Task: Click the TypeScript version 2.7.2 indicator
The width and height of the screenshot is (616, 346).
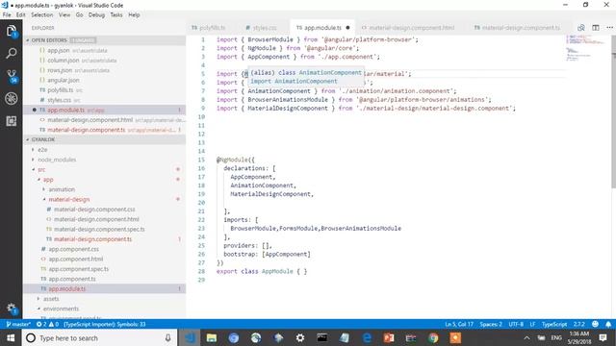Action: [x=578, y=324]
